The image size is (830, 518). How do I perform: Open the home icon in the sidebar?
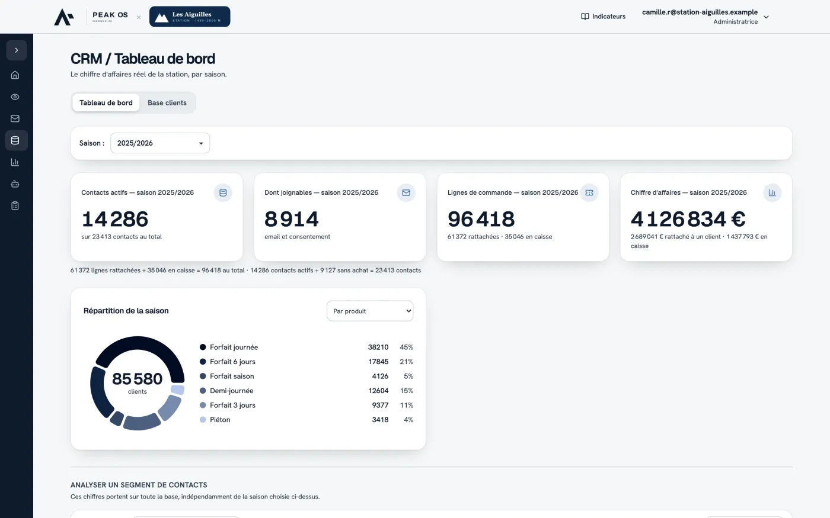click(x=15, y=75)
